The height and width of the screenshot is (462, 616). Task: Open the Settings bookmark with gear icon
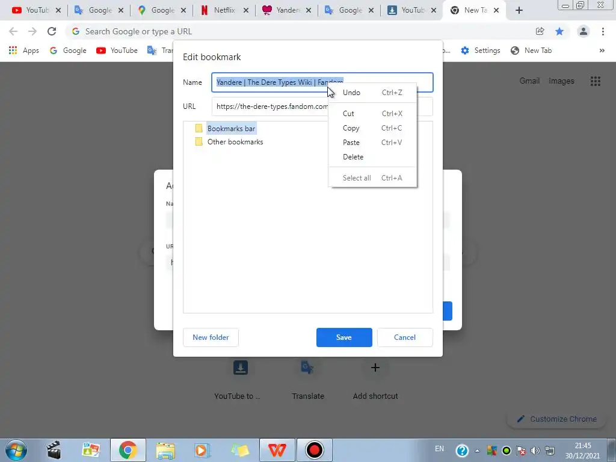481,51
